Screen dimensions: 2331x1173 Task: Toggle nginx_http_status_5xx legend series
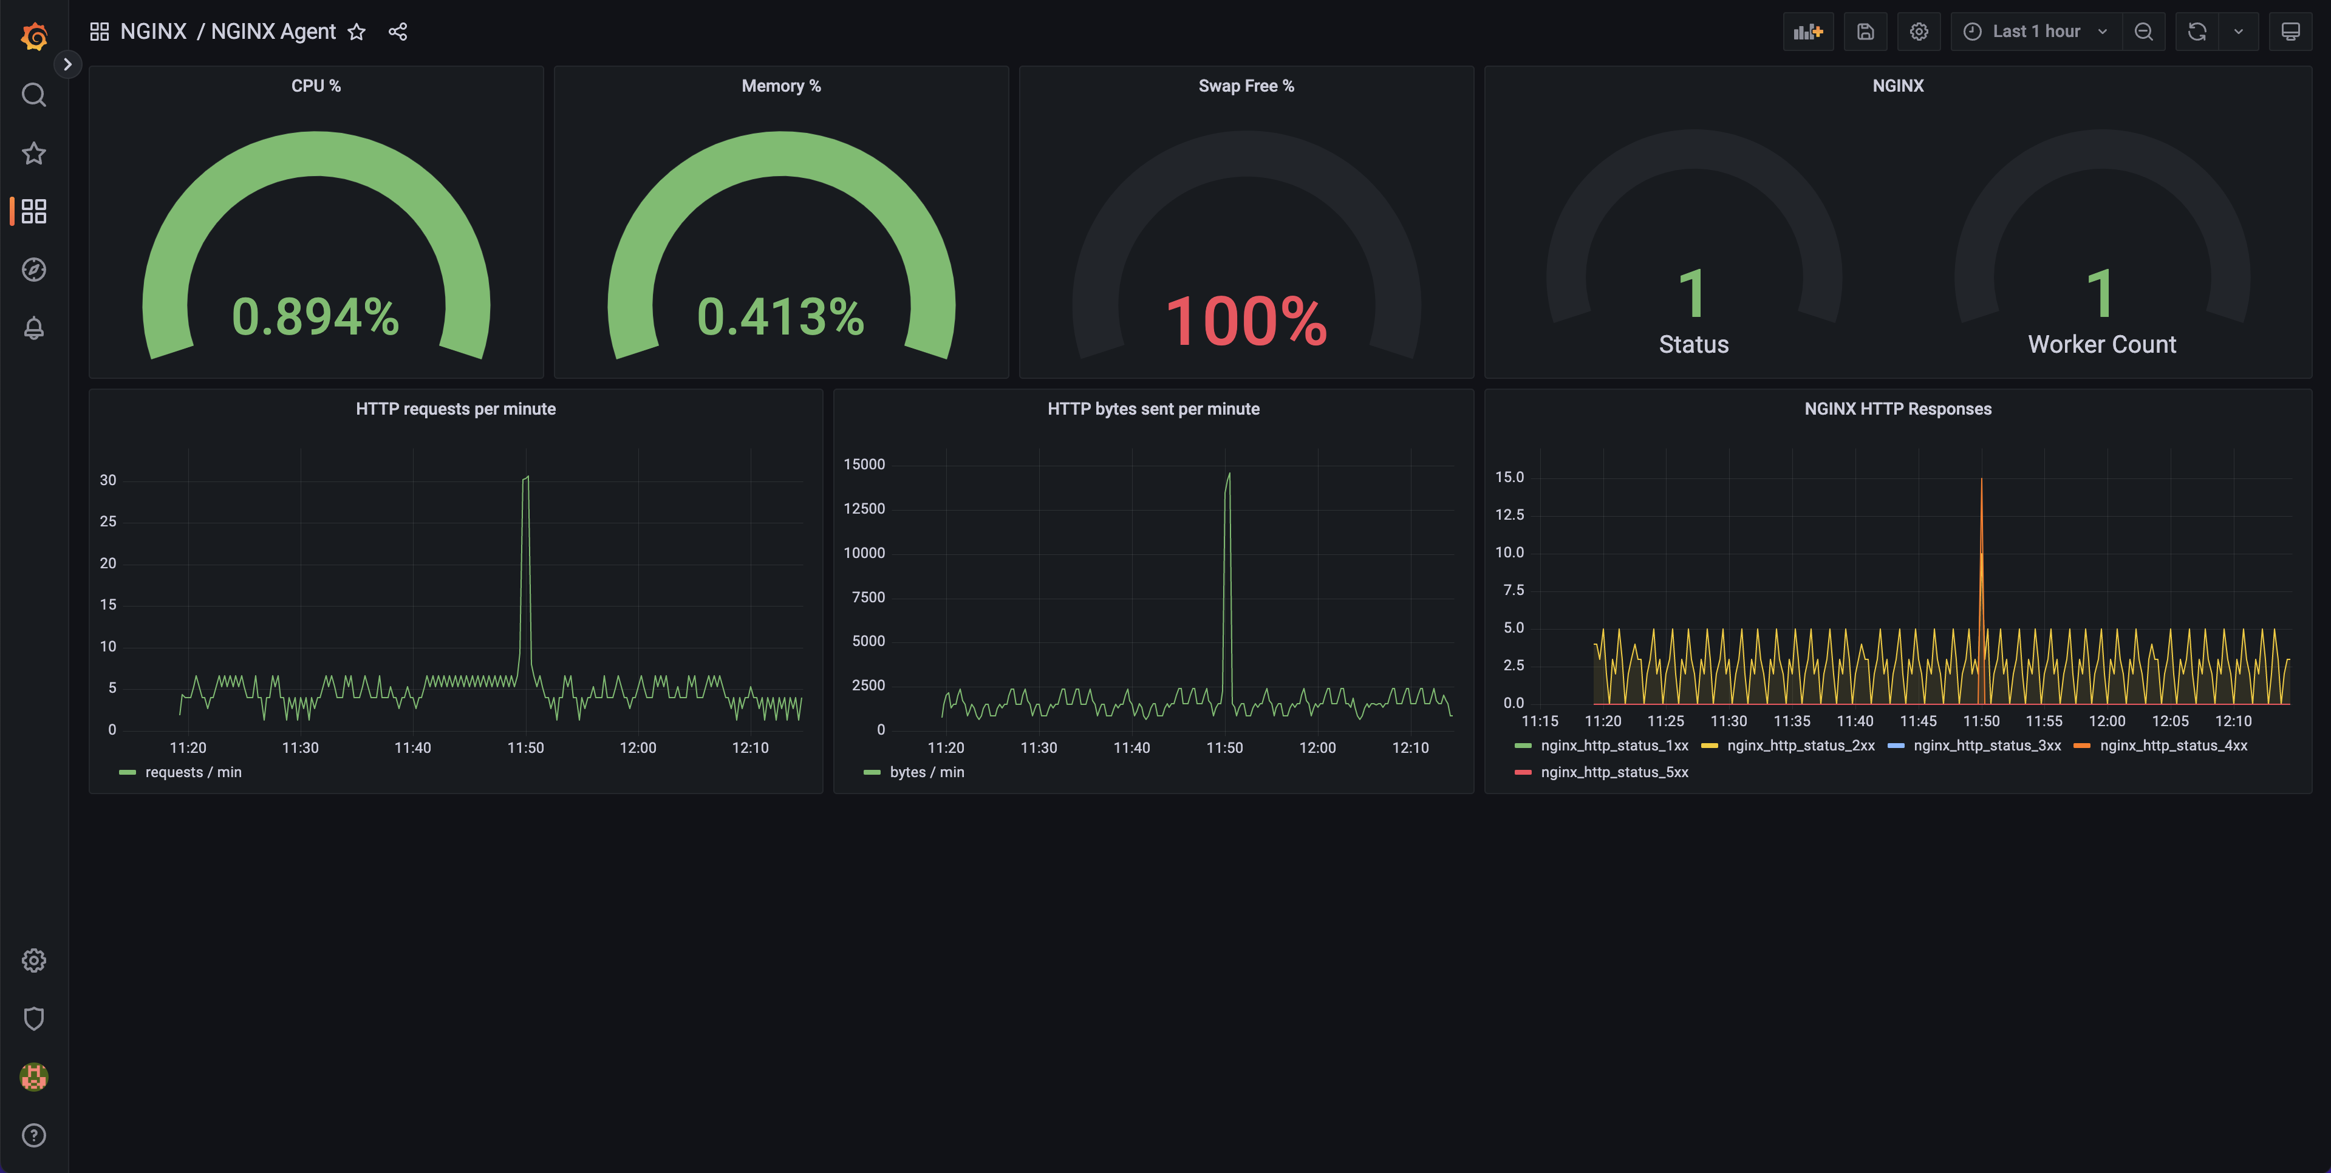tap(1614, 772)
